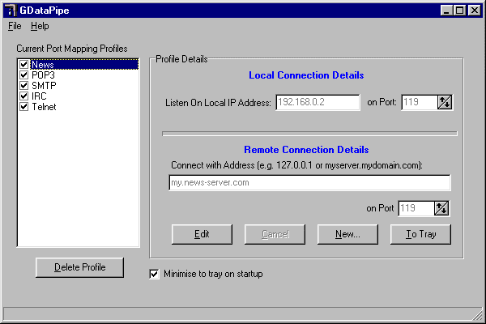Click the window resize grip in status bar

(478, 315)
